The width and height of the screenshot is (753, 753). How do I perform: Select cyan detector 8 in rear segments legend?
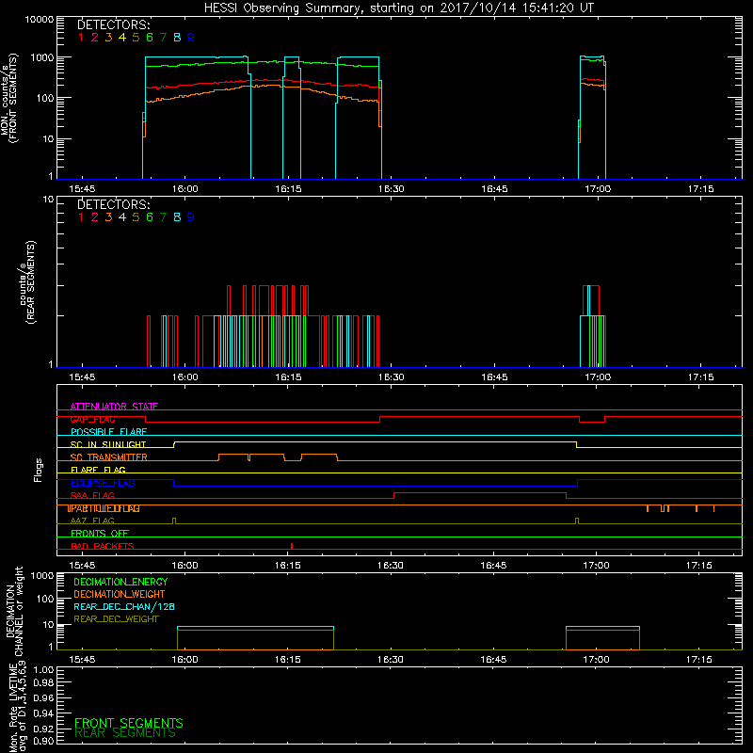pos(177,217)
